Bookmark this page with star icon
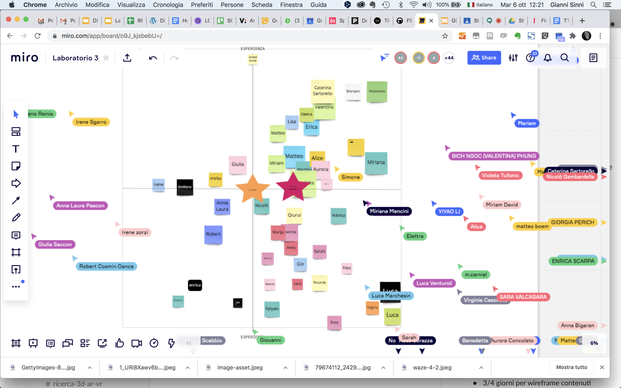621x388 pixels. point(445,36)
